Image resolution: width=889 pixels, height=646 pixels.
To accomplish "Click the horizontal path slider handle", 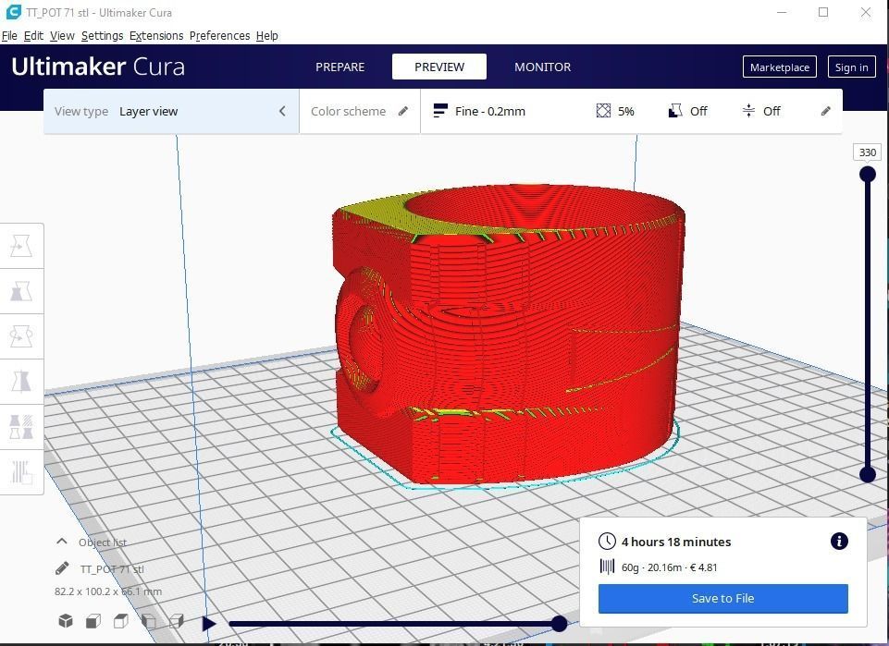I will point(560,624).
